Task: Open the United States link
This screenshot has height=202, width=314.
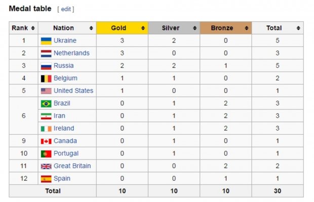Action: click(73, 90)
